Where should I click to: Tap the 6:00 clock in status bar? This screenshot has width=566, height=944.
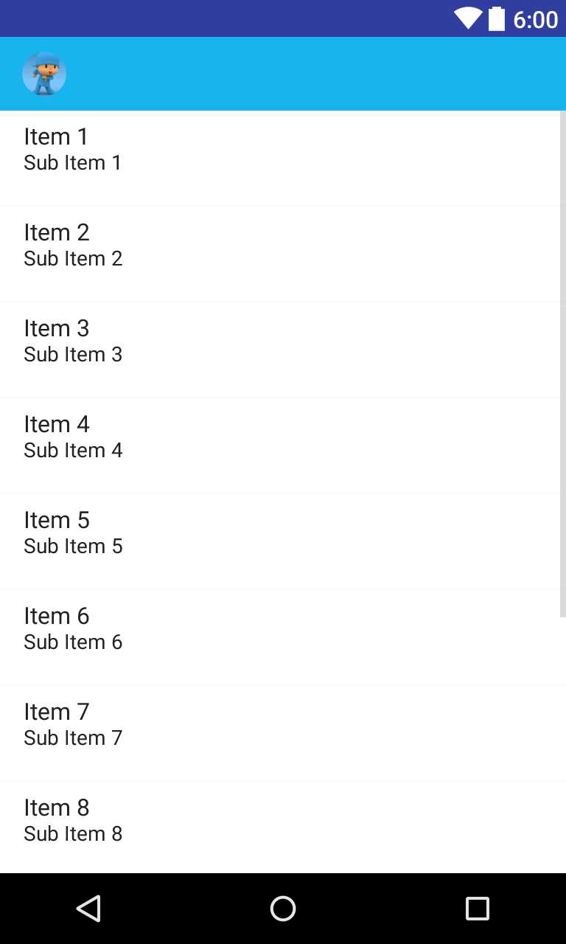tap(536, 19)
